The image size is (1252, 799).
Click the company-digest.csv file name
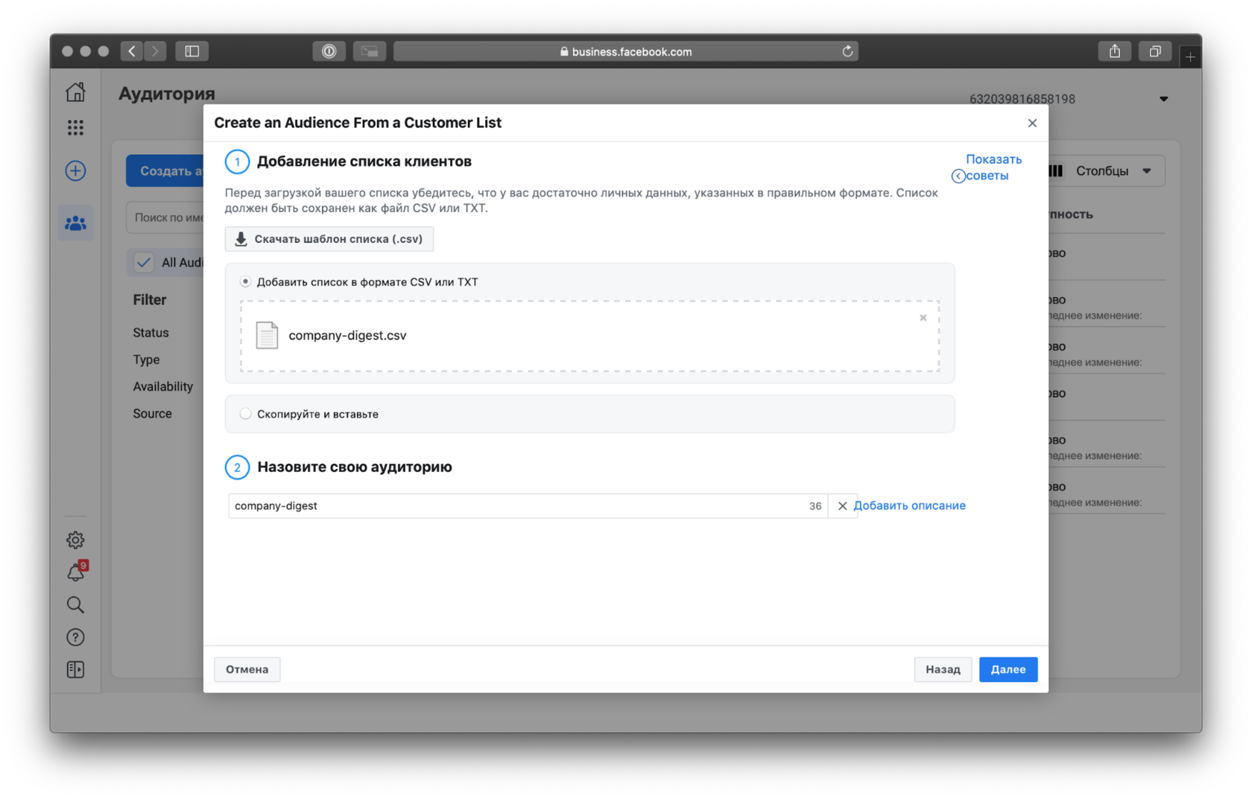point(347,335)
